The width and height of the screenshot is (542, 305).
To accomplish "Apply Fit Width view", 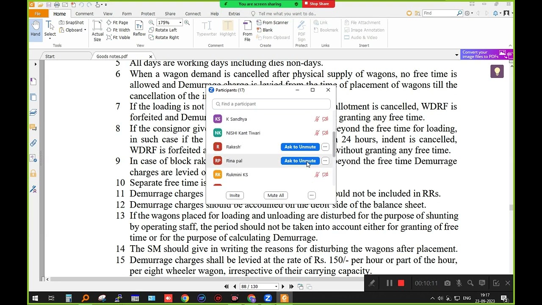I will pyautogui.click(x=118, y=30).
